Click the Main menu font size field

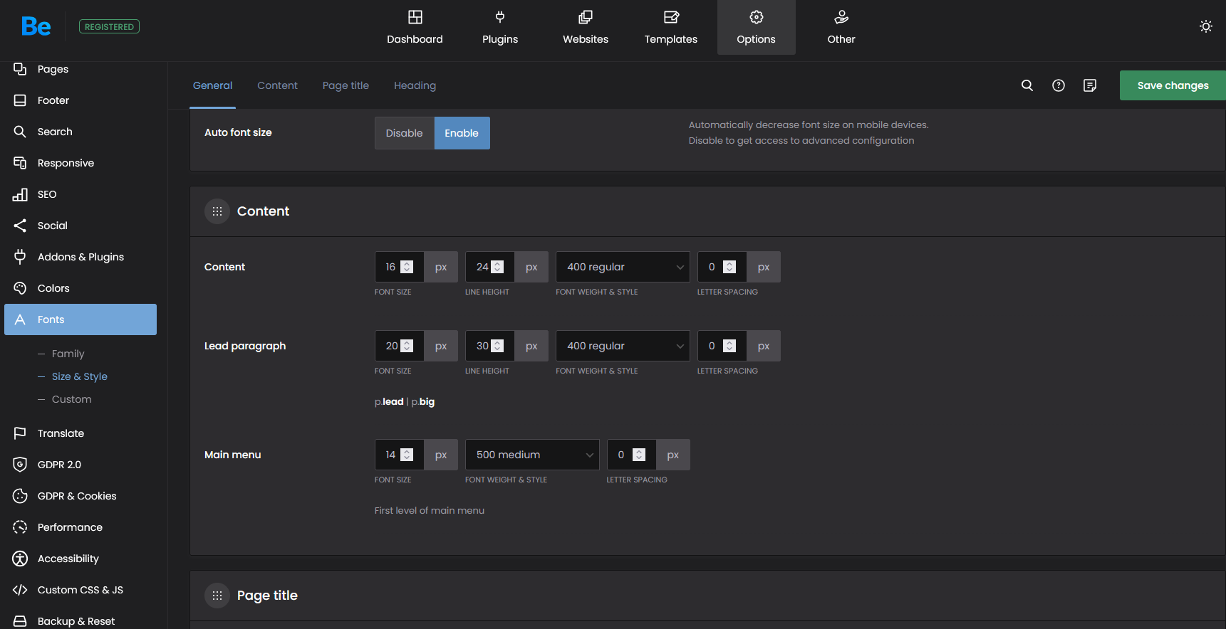click(x=390, y=455)
